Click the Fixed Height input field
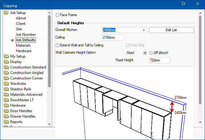 tap(159, 60)
